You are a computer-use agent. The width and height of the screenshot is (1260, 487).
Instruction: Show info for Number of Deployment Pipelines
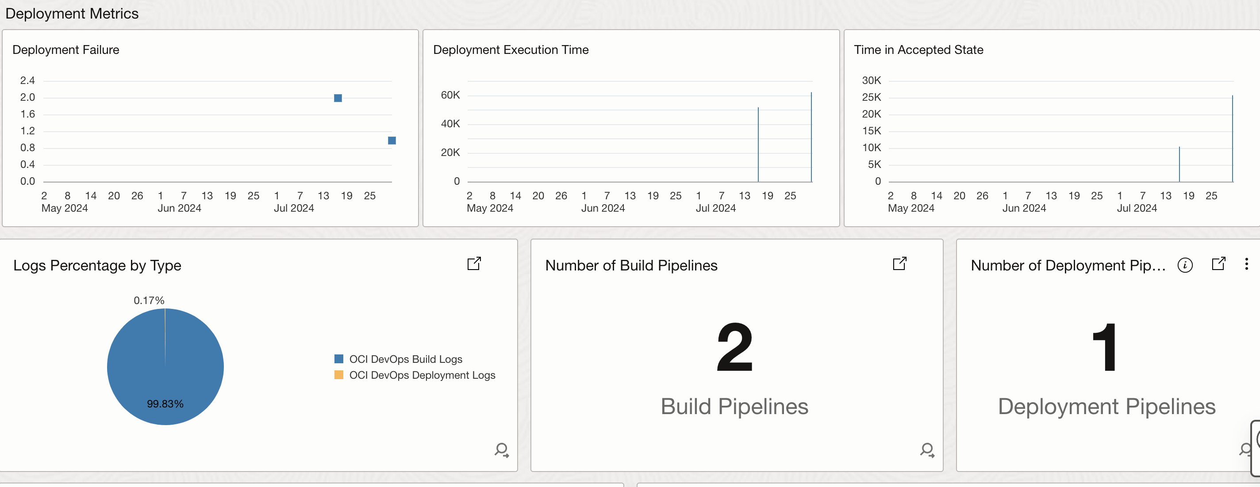[x=1185, y=265]
